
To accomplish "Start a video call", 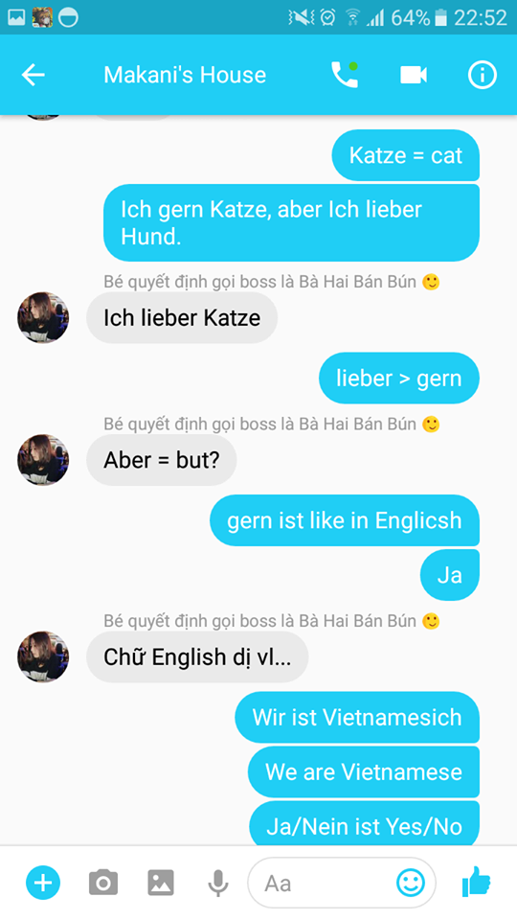I will (x=414, y=75).
